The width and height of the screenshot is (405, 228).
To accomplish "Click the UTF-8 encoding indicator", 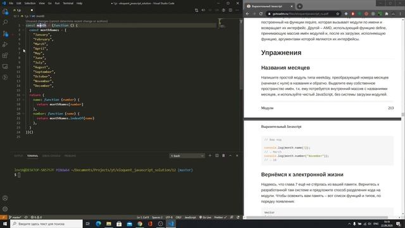I will 169,217.
